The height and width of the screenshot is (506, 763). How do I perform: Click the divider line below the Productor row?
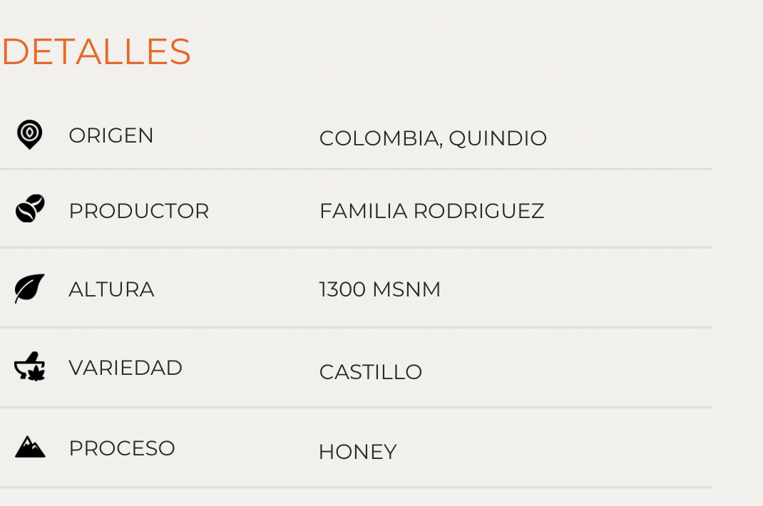(357, 247)
